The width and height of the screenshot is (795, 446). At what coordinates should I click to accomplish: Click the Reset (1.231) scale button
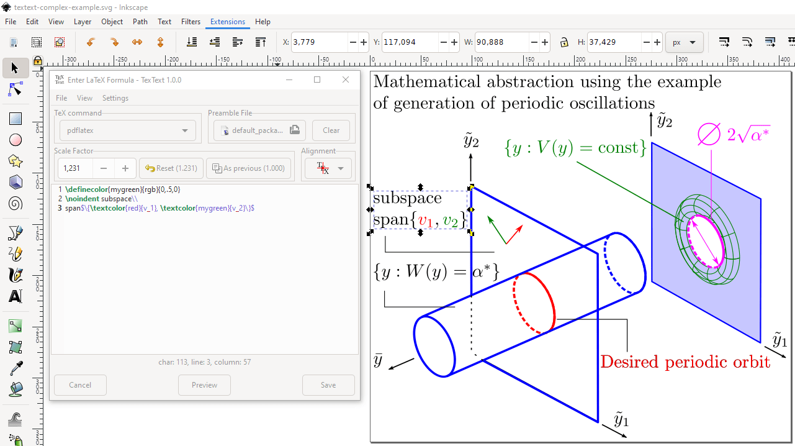(171, 168)
